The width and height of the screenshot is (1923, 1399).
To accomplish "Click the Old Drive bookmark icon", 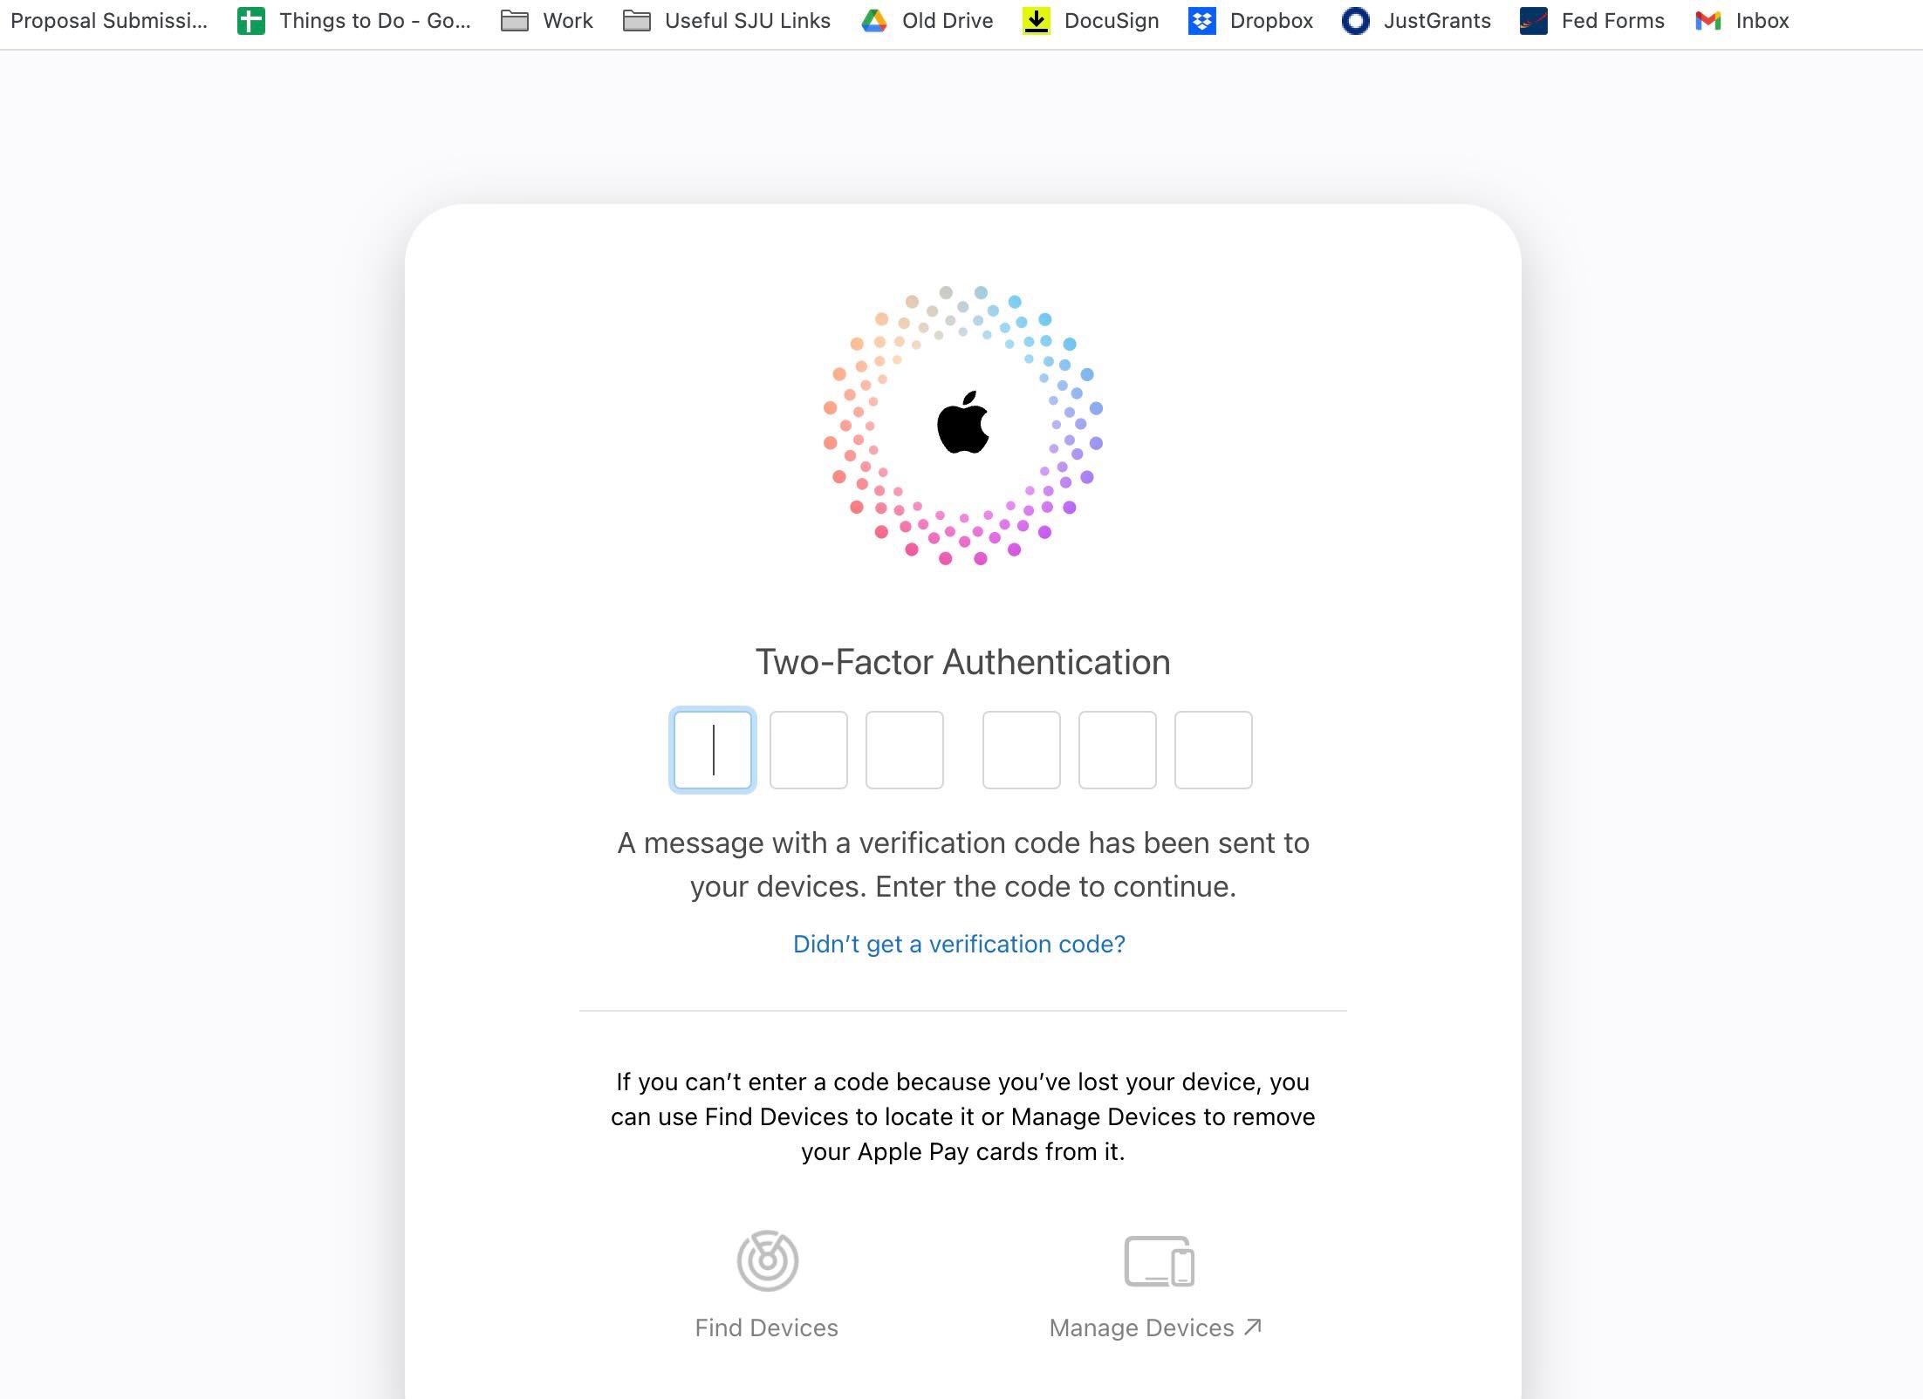I will point(873,21).
